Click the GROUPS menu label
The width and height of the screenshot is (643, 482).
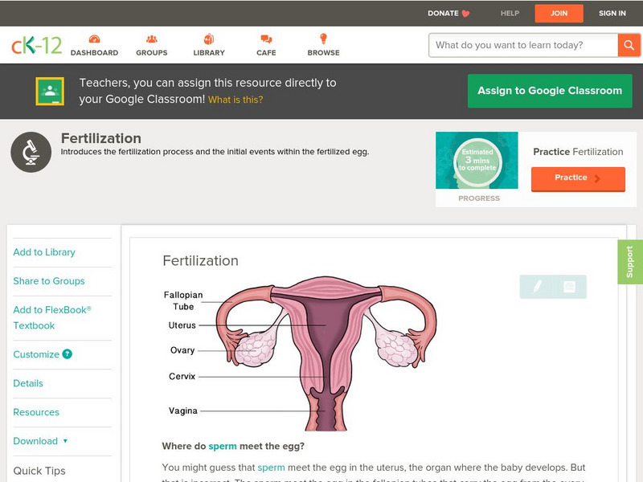[x=152, y=53]
